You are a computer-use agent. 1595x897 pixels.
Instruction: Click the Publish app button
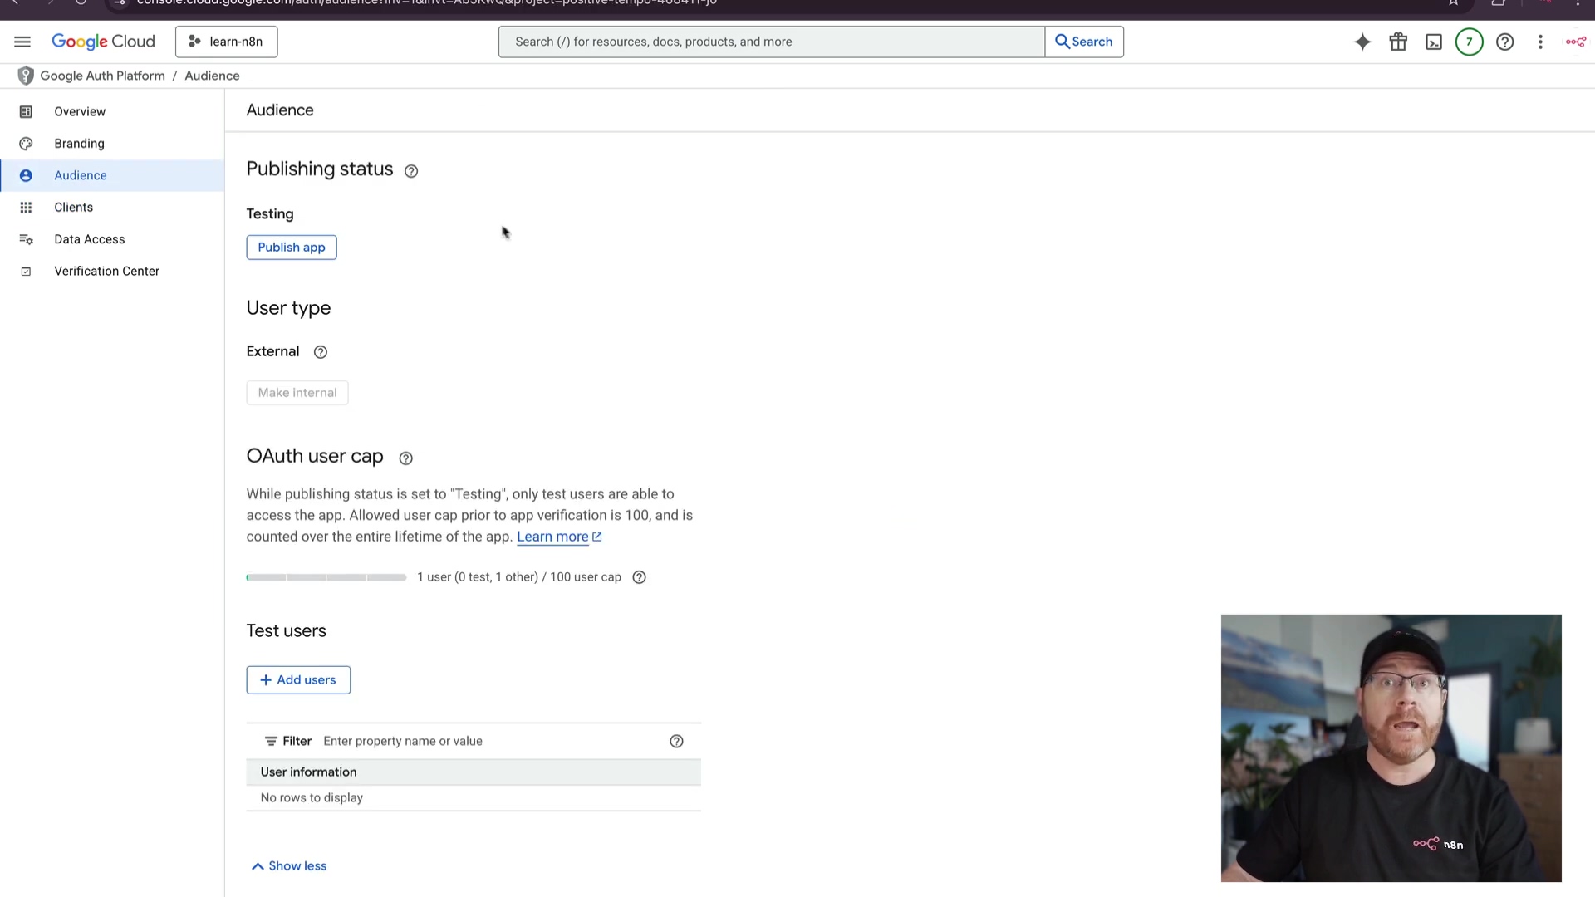pos(291,248)
